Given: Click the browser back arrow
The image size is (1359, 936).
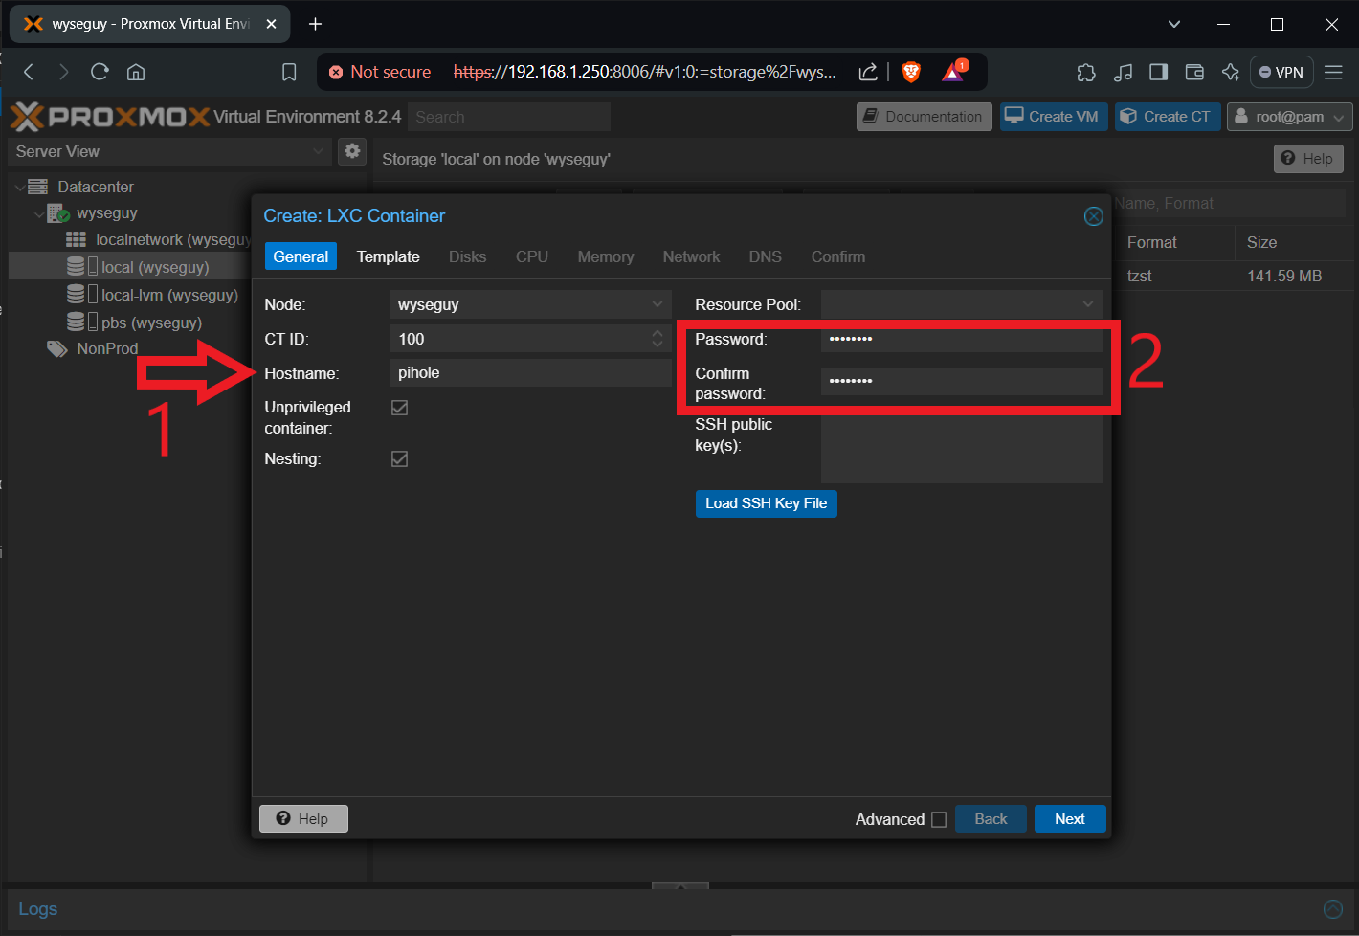Looking at the screenshot, I should (x=29, y=72).
